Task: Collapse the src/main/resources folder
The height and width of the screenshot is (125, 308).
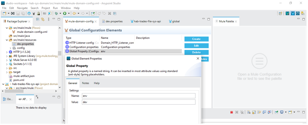Action: click(6, 40)
